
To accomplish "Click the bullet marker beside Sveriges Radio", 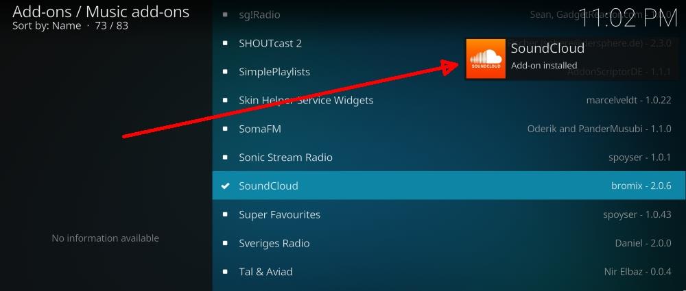I will click(x=225, y=243).
